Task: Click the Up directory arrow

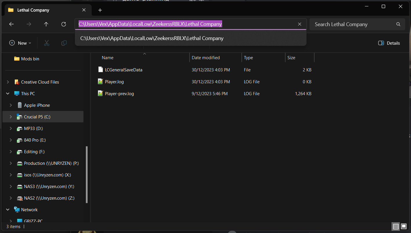Action: [46, 24]
